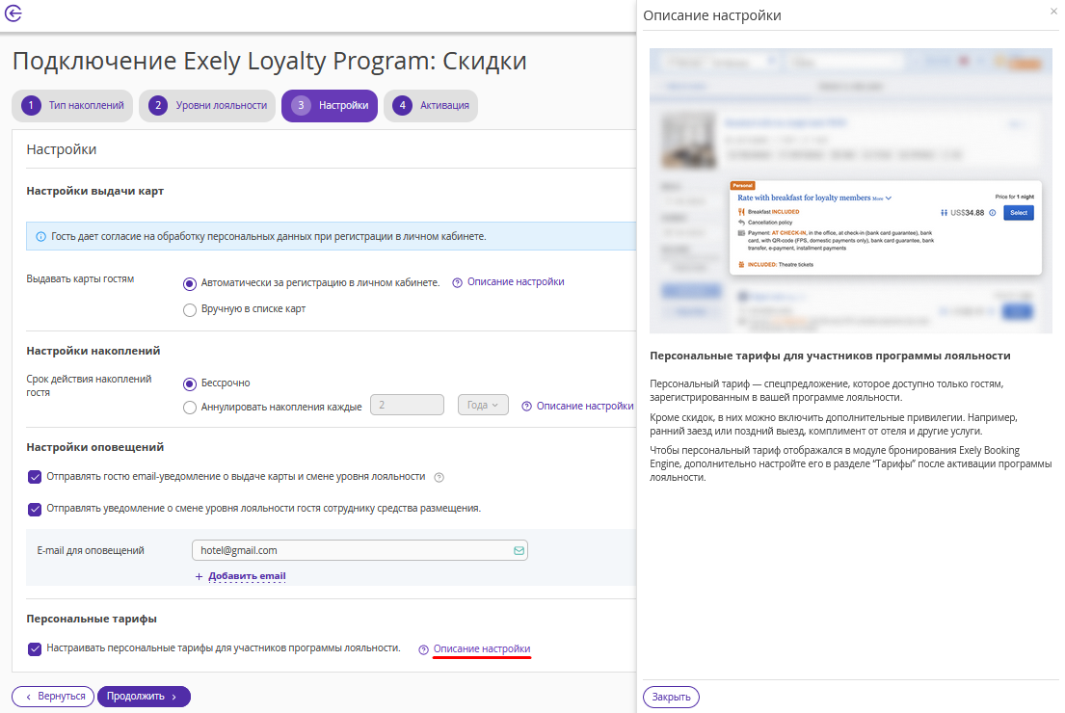The width and height of the screenshot is (1065, 713).
Task: Select Автоматически за регистрацию в личном кабинете
Action: (190, 284)
